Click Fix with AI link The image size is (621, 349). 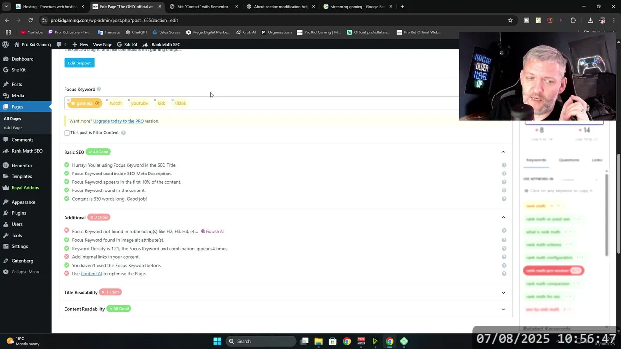click(212, 232)
